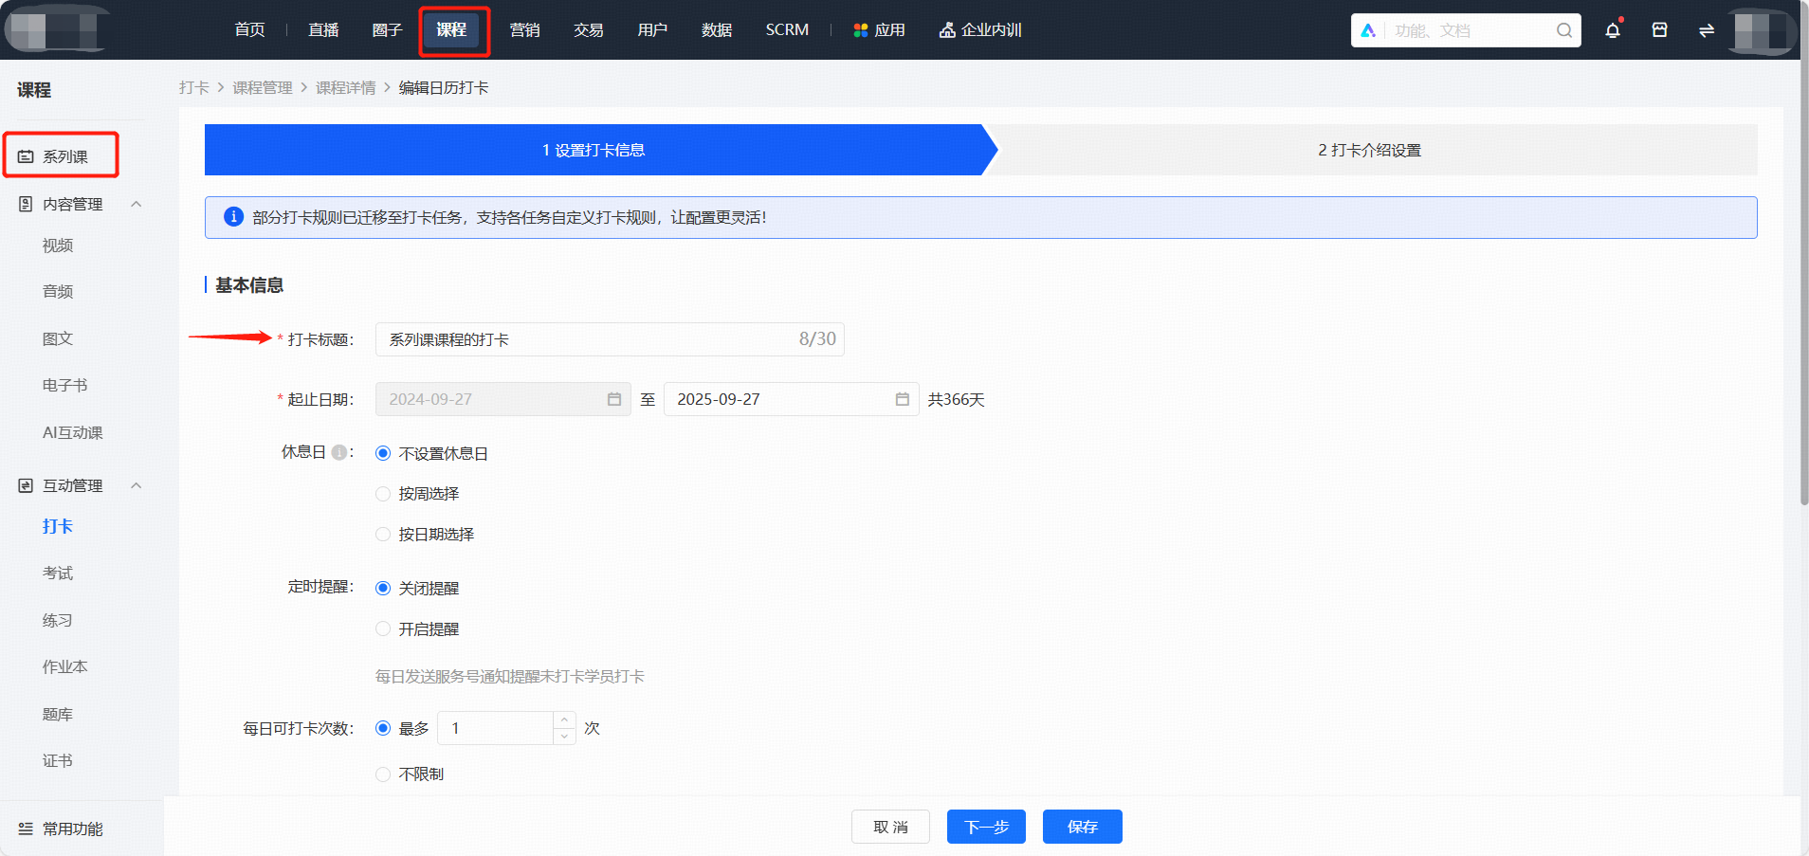
Task: Open calendar icon for end date
Action: click(902, 399)
